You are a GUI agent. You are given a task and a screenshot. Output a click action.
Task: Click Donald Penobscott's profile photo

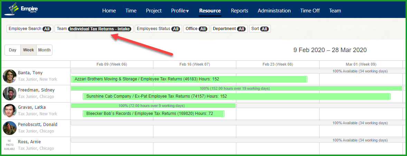(x=10, y=128)
